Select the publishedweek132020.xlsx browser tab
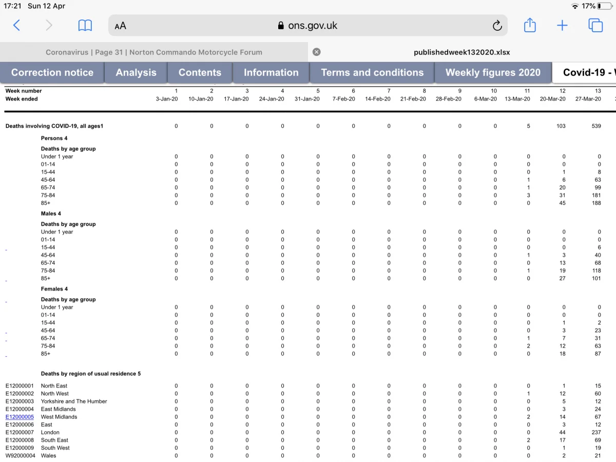 462,52
